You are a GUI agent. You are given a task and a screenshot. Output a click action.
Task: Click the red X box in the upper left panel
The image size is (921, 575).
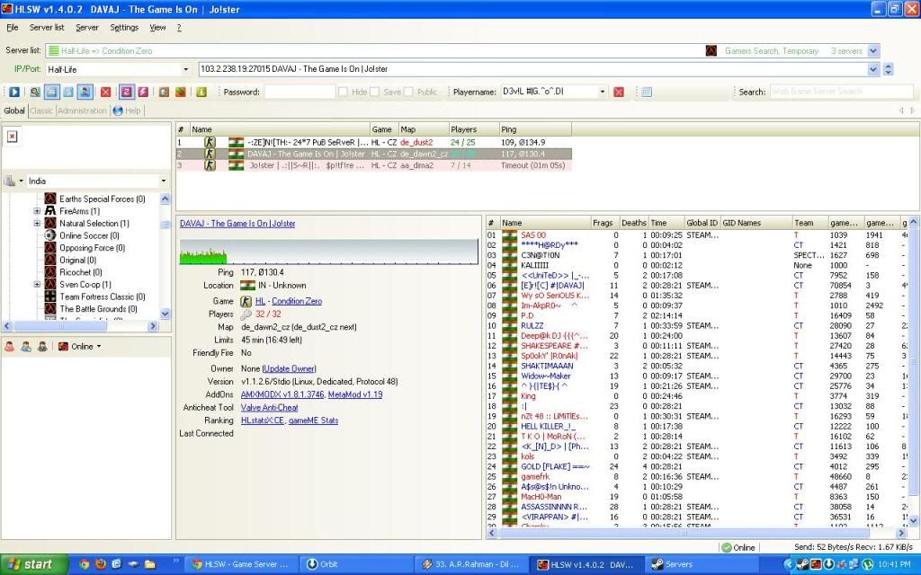tap(13, 137)
